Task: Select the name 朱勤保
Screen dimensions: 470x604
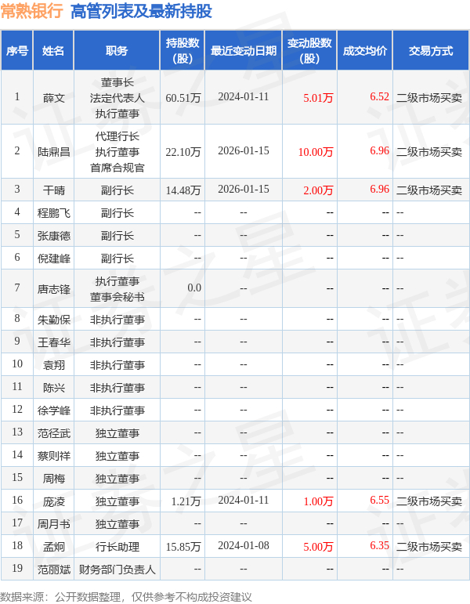Action: (53, 320)
